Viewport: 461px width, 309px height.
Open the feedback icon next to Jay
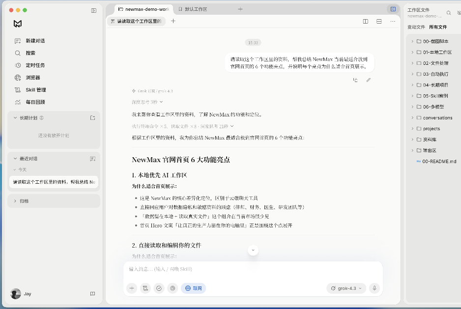92,294
